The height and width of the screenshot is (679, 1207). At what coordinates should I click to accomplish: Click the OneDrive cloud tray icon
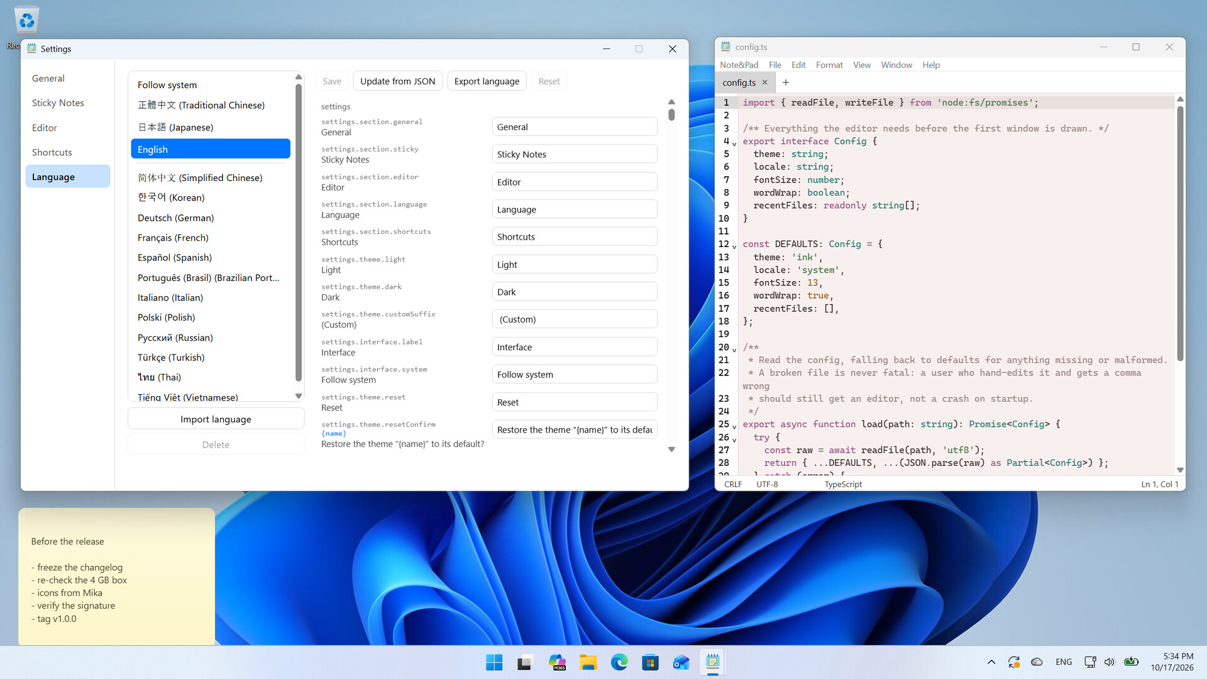point(1037,662)
